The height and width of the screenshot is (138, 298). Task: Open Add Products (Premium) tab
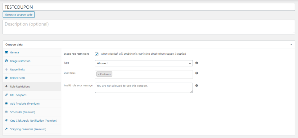point(25,103)
